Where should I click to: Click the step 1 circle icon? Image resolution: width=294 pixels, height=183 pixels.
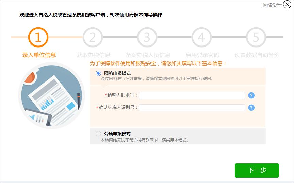pyautogui.click(x=38, y=37)
